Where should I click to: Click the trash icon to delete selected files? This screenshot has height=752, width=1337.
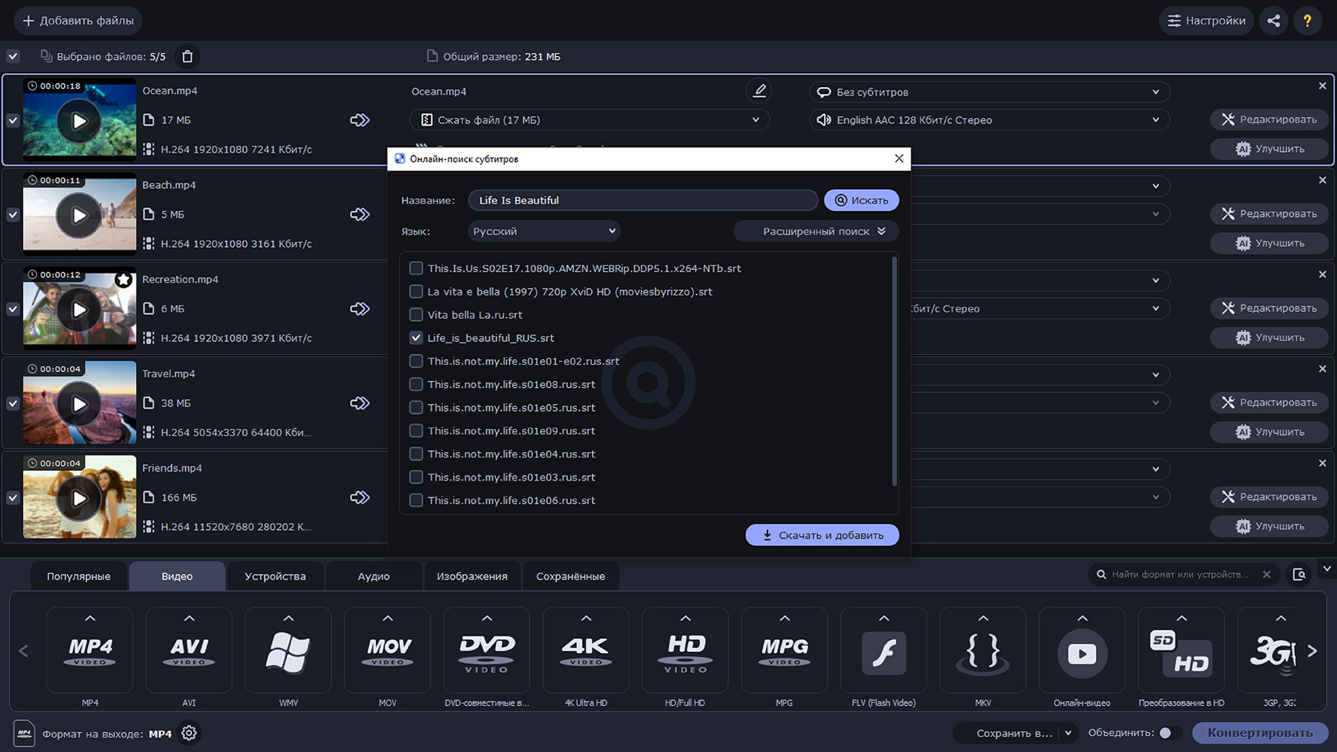coord(187,56)
